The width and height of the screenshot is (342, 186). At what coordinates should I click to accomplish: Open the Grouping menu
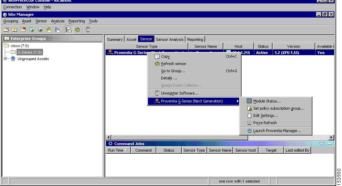(10, 21)
